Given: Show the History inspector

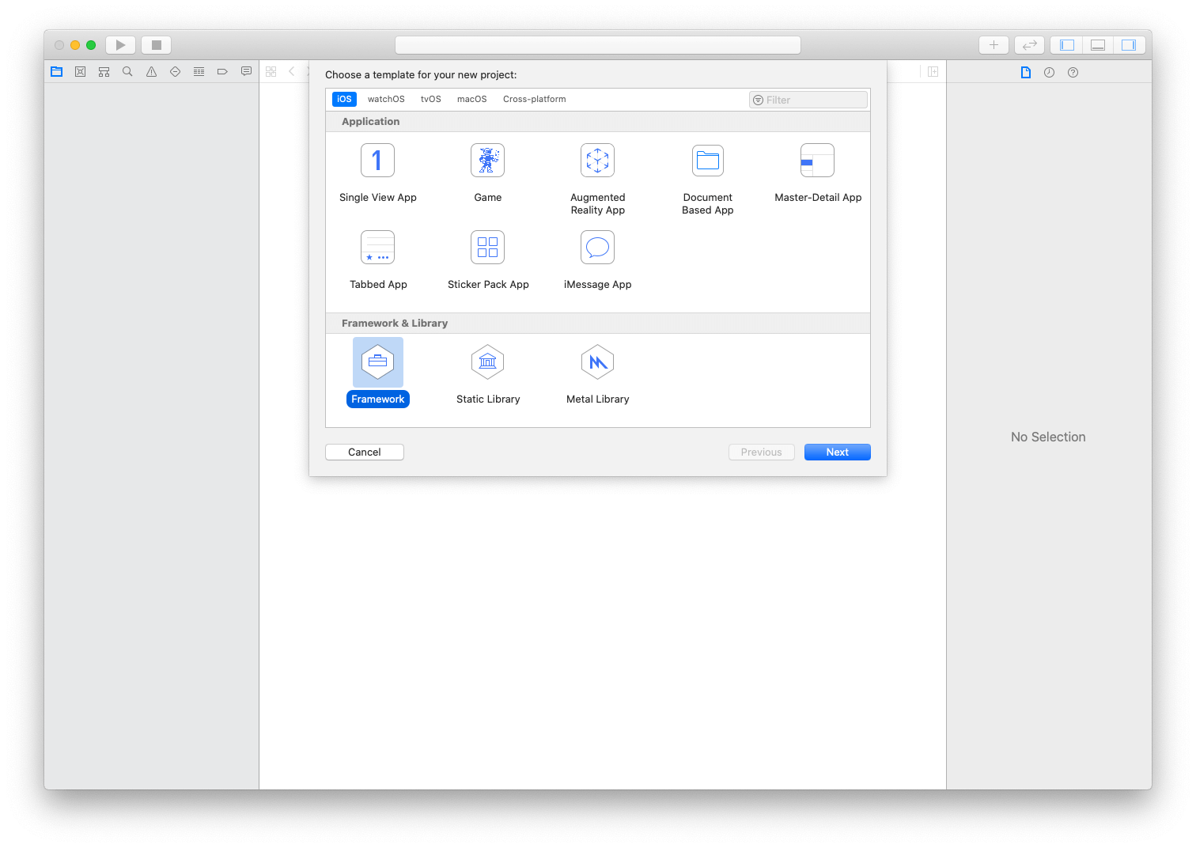Looking at the screenshot, I should point(1049,72).
